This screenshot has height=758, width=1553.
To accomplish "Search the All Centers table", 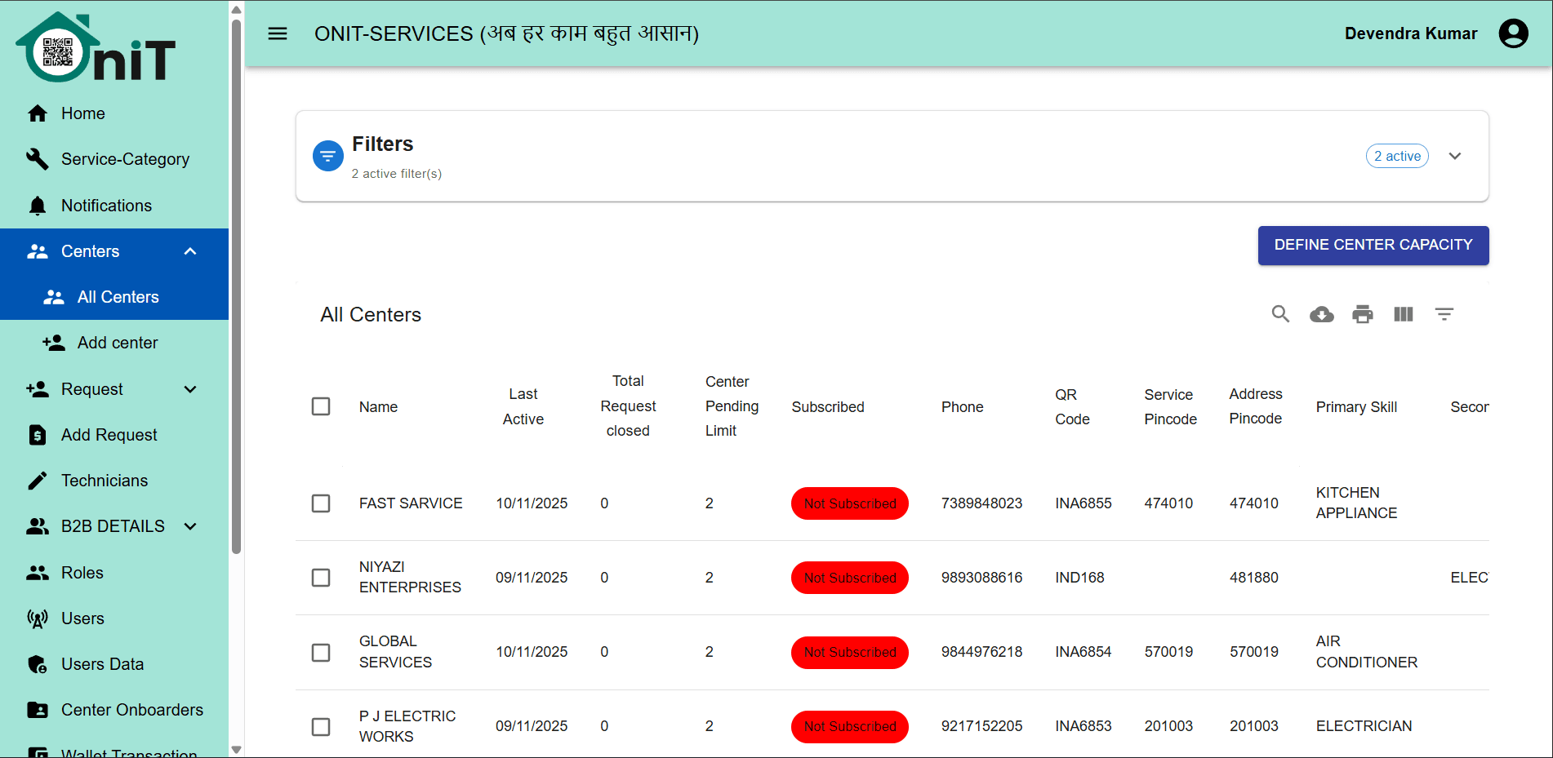I will (x=1280, y=314).
